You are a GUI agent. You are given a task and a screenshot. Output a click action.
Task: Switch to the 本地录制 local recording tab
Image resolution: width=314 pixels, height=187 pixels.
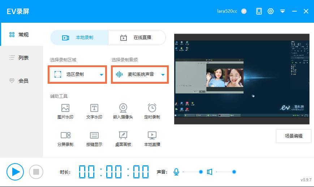coord(79,38)
